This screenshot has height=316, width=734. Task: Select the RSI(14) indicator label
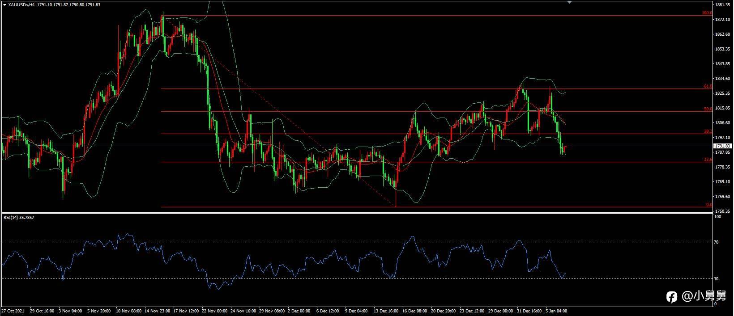[19, 218]
